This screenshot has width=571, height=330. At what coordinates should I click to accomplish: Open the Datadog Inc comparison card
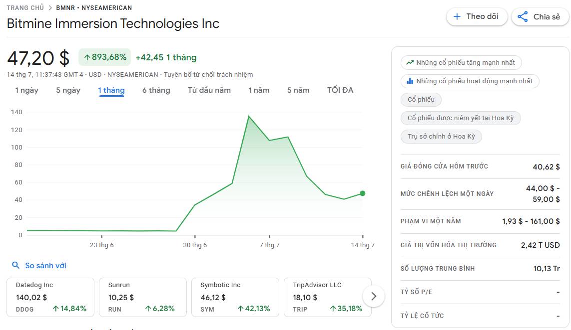(50, 297)
